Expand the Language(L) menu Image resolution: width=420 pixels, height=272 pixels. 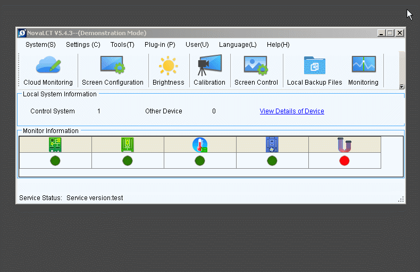click(238, 45)
